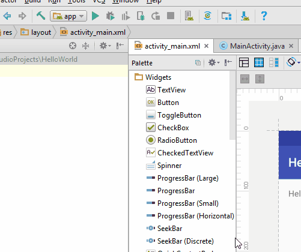This screenshot has width=301, height=252.
Task: Open the Tools menu
Action: 76,1
